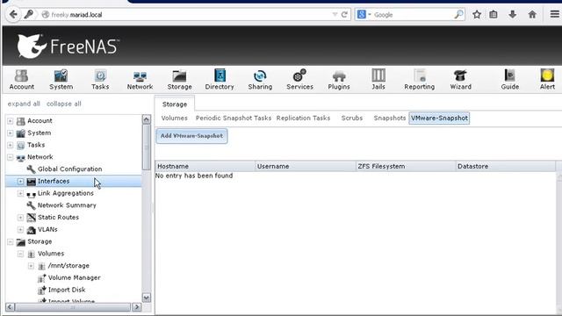Expand the Static Routes node
The width and height of the screenshot is (562, 316).
point(21,218)
